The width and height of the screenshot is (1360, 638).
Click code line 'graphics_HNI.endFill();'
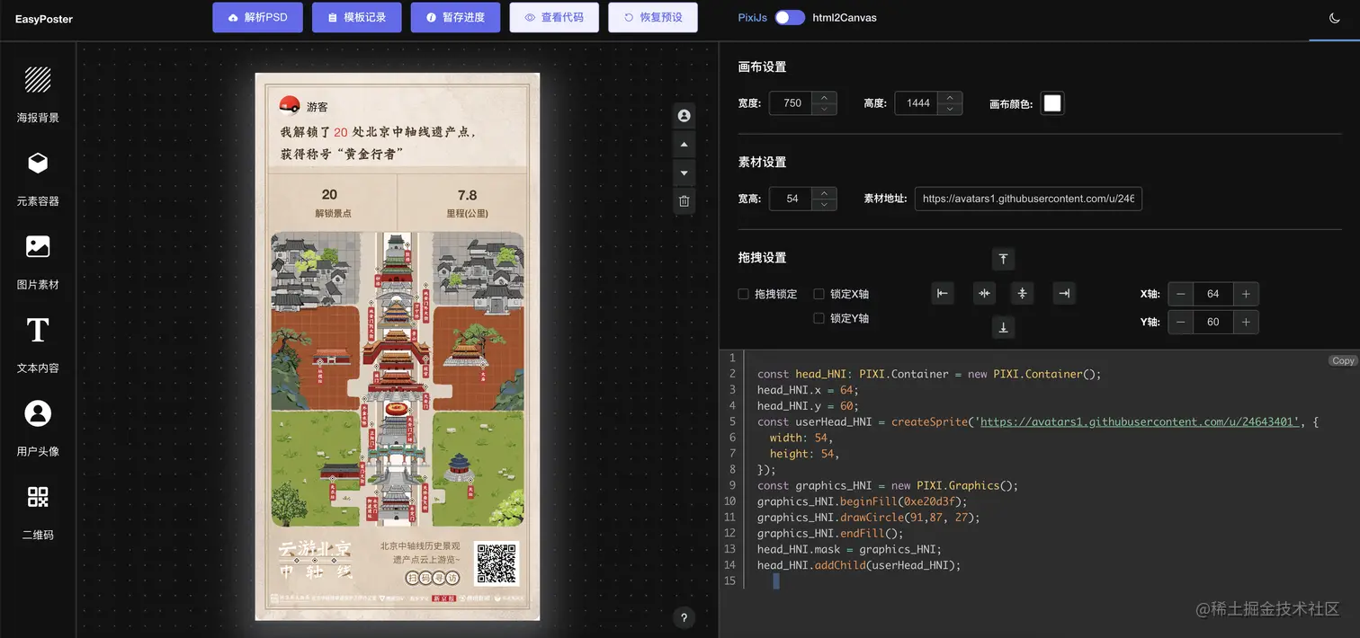click(x=830, y=533)
